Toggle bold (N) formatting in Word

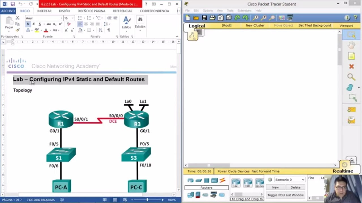pyautogui.click(x=28, y=24)
